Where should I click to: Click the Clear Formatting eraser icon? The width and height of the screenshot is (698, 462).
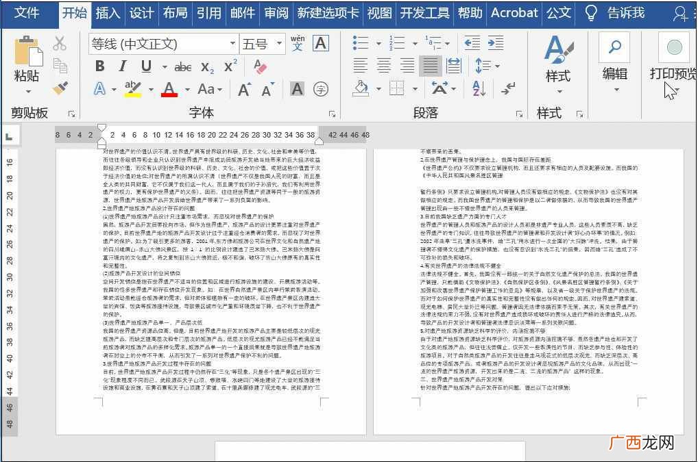tap(260, 66)
